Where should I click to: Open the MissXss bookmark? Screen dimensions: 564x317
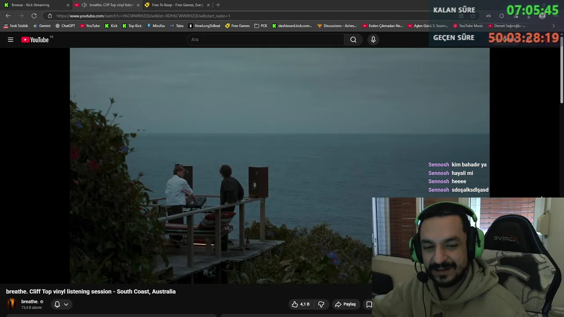click(x=156, y=26)
